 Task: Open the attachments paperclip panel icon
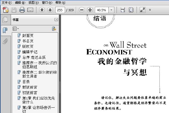(5, 41)
